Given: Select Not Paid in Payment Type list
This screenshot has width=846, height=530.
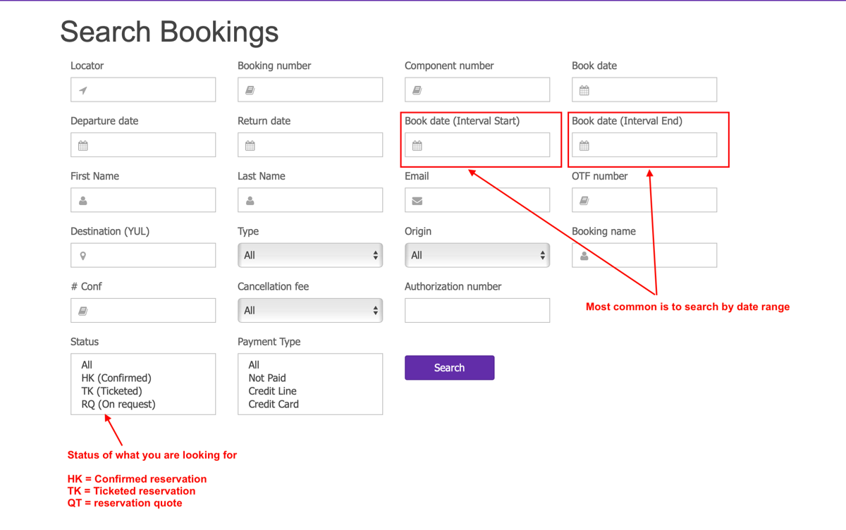Looking at the screenshot, I should [267, 378].
